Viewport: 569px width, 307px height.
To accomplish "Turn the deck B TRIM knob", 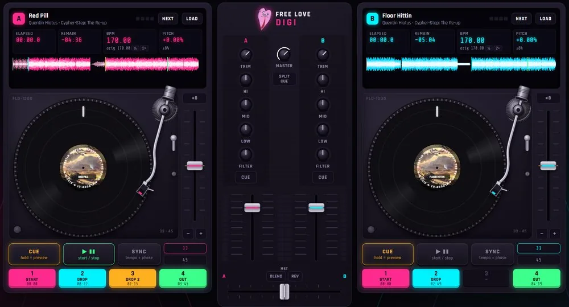I will pos(323,55).
